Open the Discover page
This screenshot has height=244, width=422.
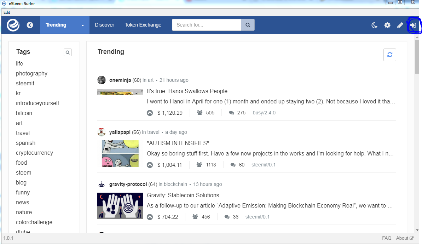coord(104,25)
